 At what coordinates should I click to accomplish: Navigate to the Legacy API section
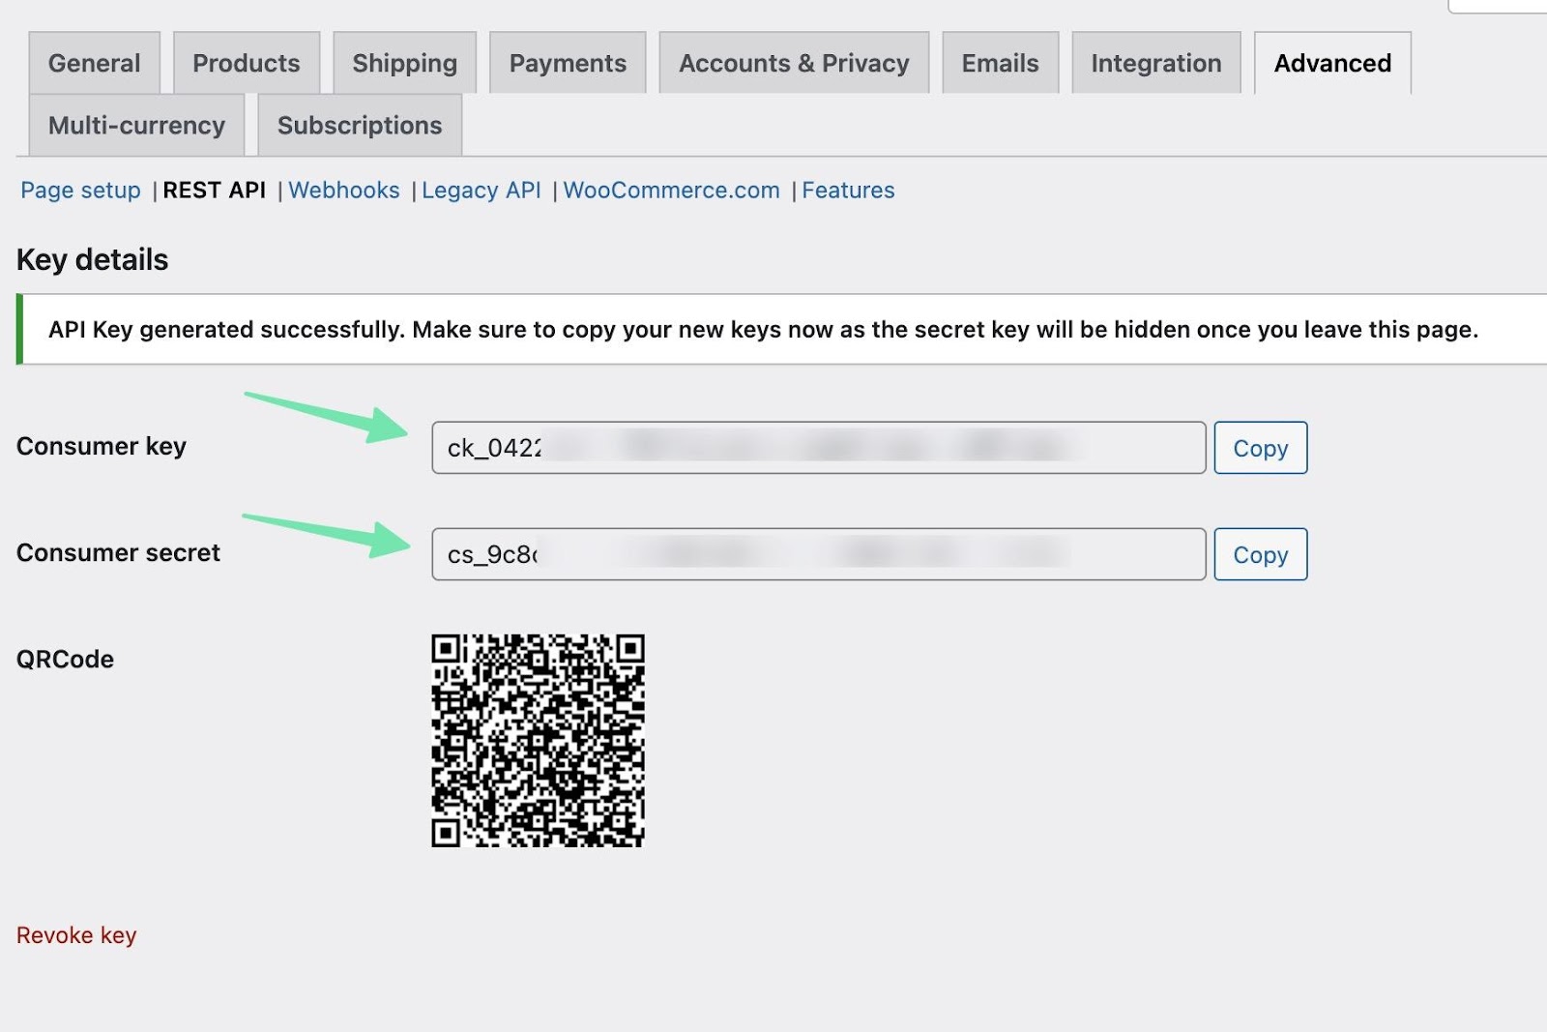481,190
